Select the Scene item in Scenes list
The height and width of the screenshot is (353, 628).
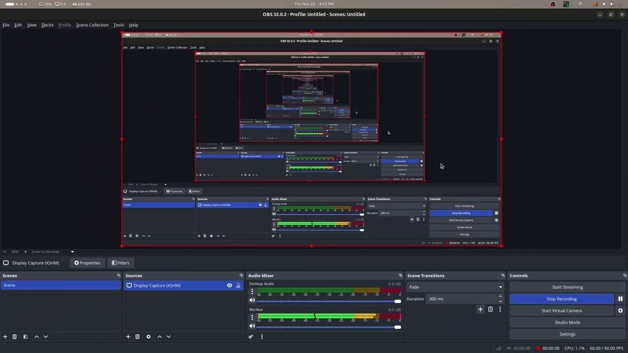[60, 285]
